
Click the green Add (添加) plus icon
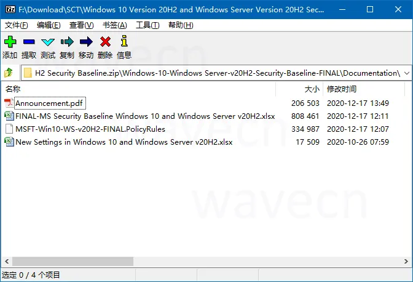tap(10, 42)
